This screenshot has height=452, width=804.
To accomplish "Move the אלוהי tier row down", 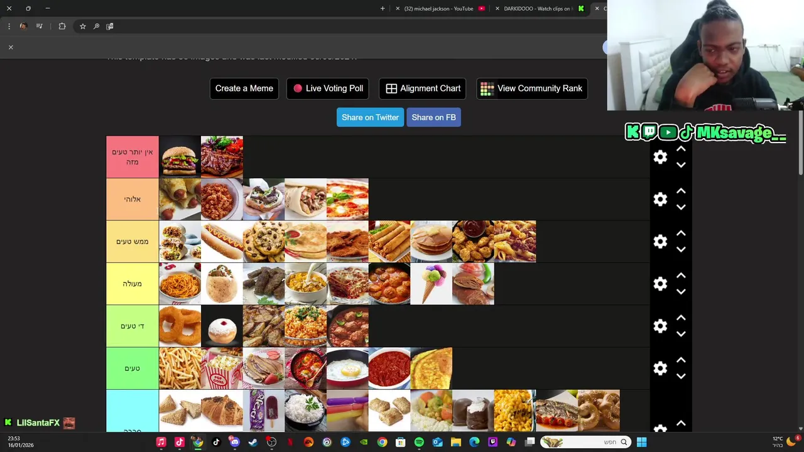I will coord(681,207).
